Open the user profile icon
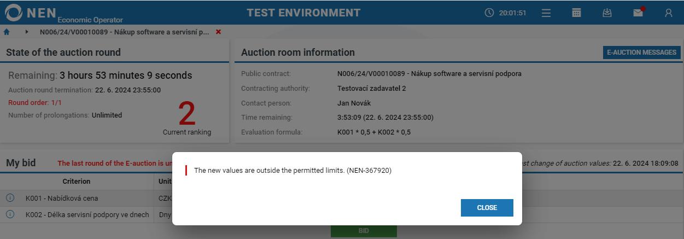Viewport: 684px width, 239px height. pos(668,13)
